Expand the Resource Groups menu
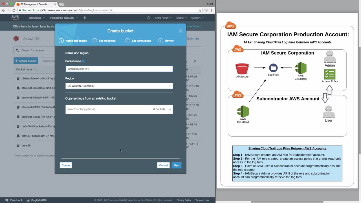Screen dimensions: 361x203 click(x=64, y=18)
